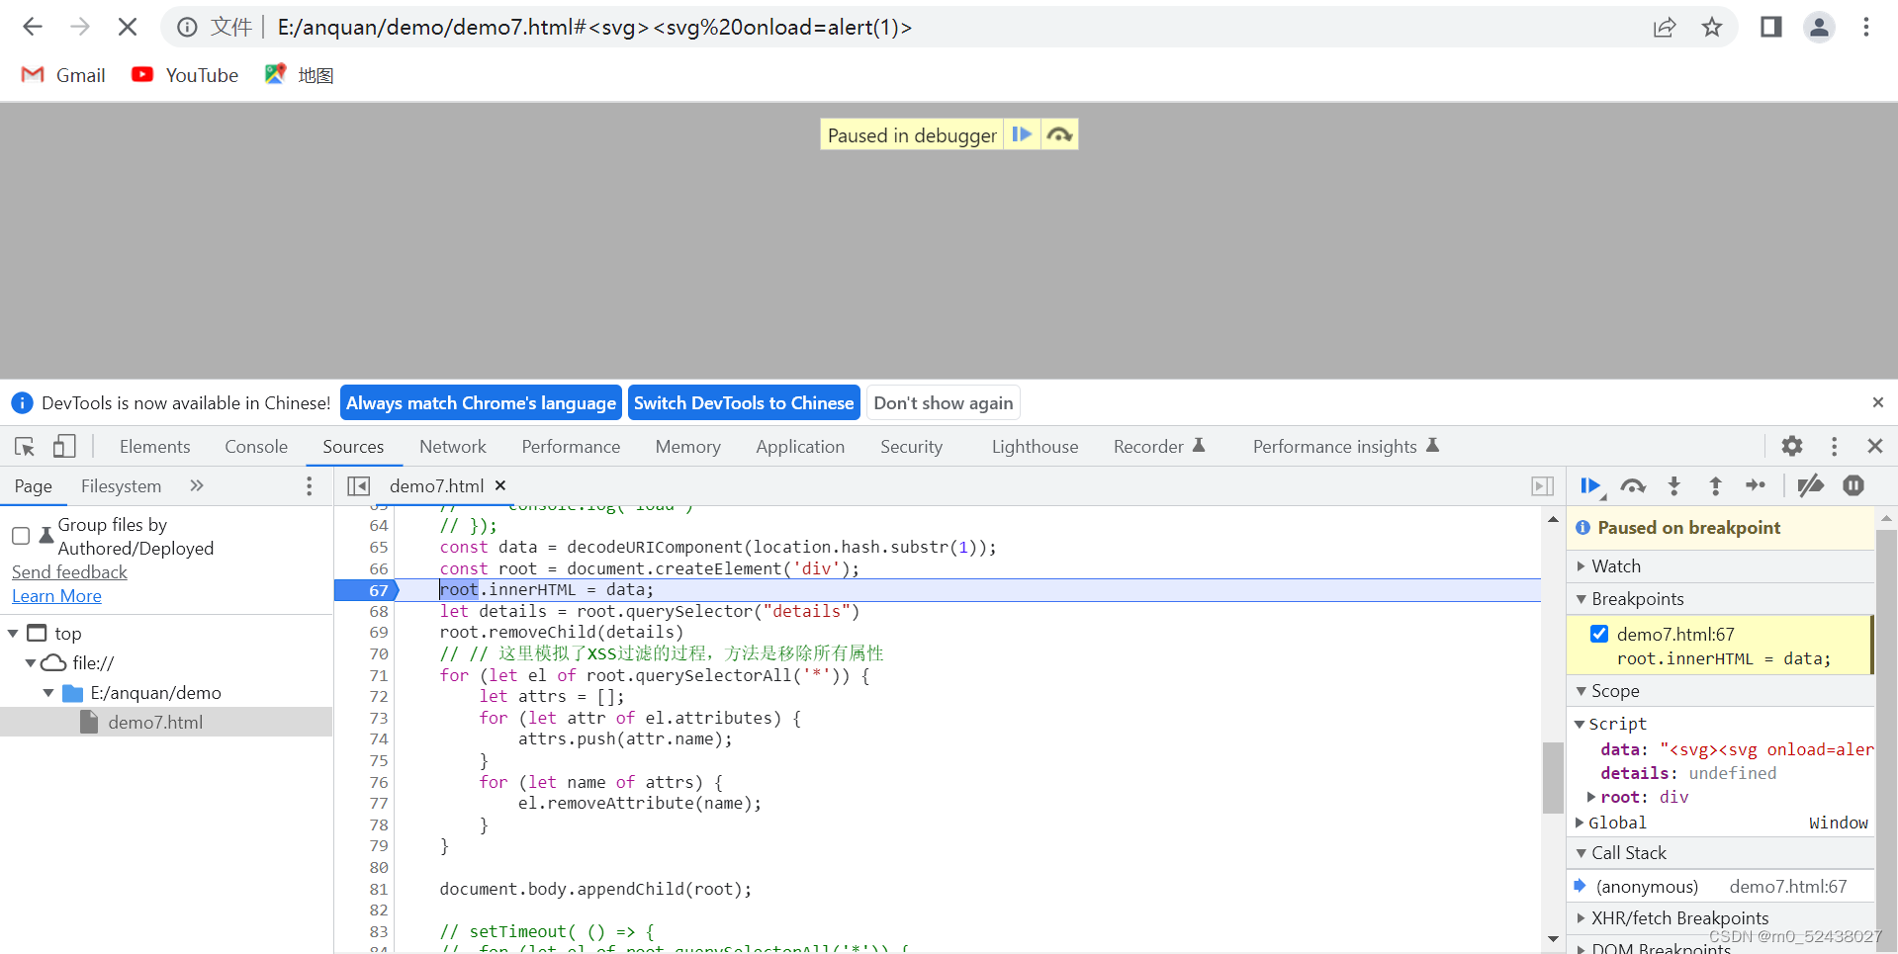
Task: Hide the navigator sidebar
Action: point(358,485)
